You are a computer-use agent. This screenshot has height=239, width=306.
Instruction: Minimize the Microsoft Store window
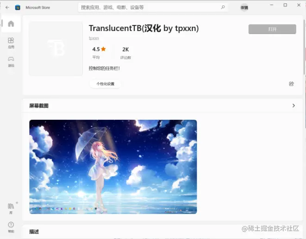(272, 5)
